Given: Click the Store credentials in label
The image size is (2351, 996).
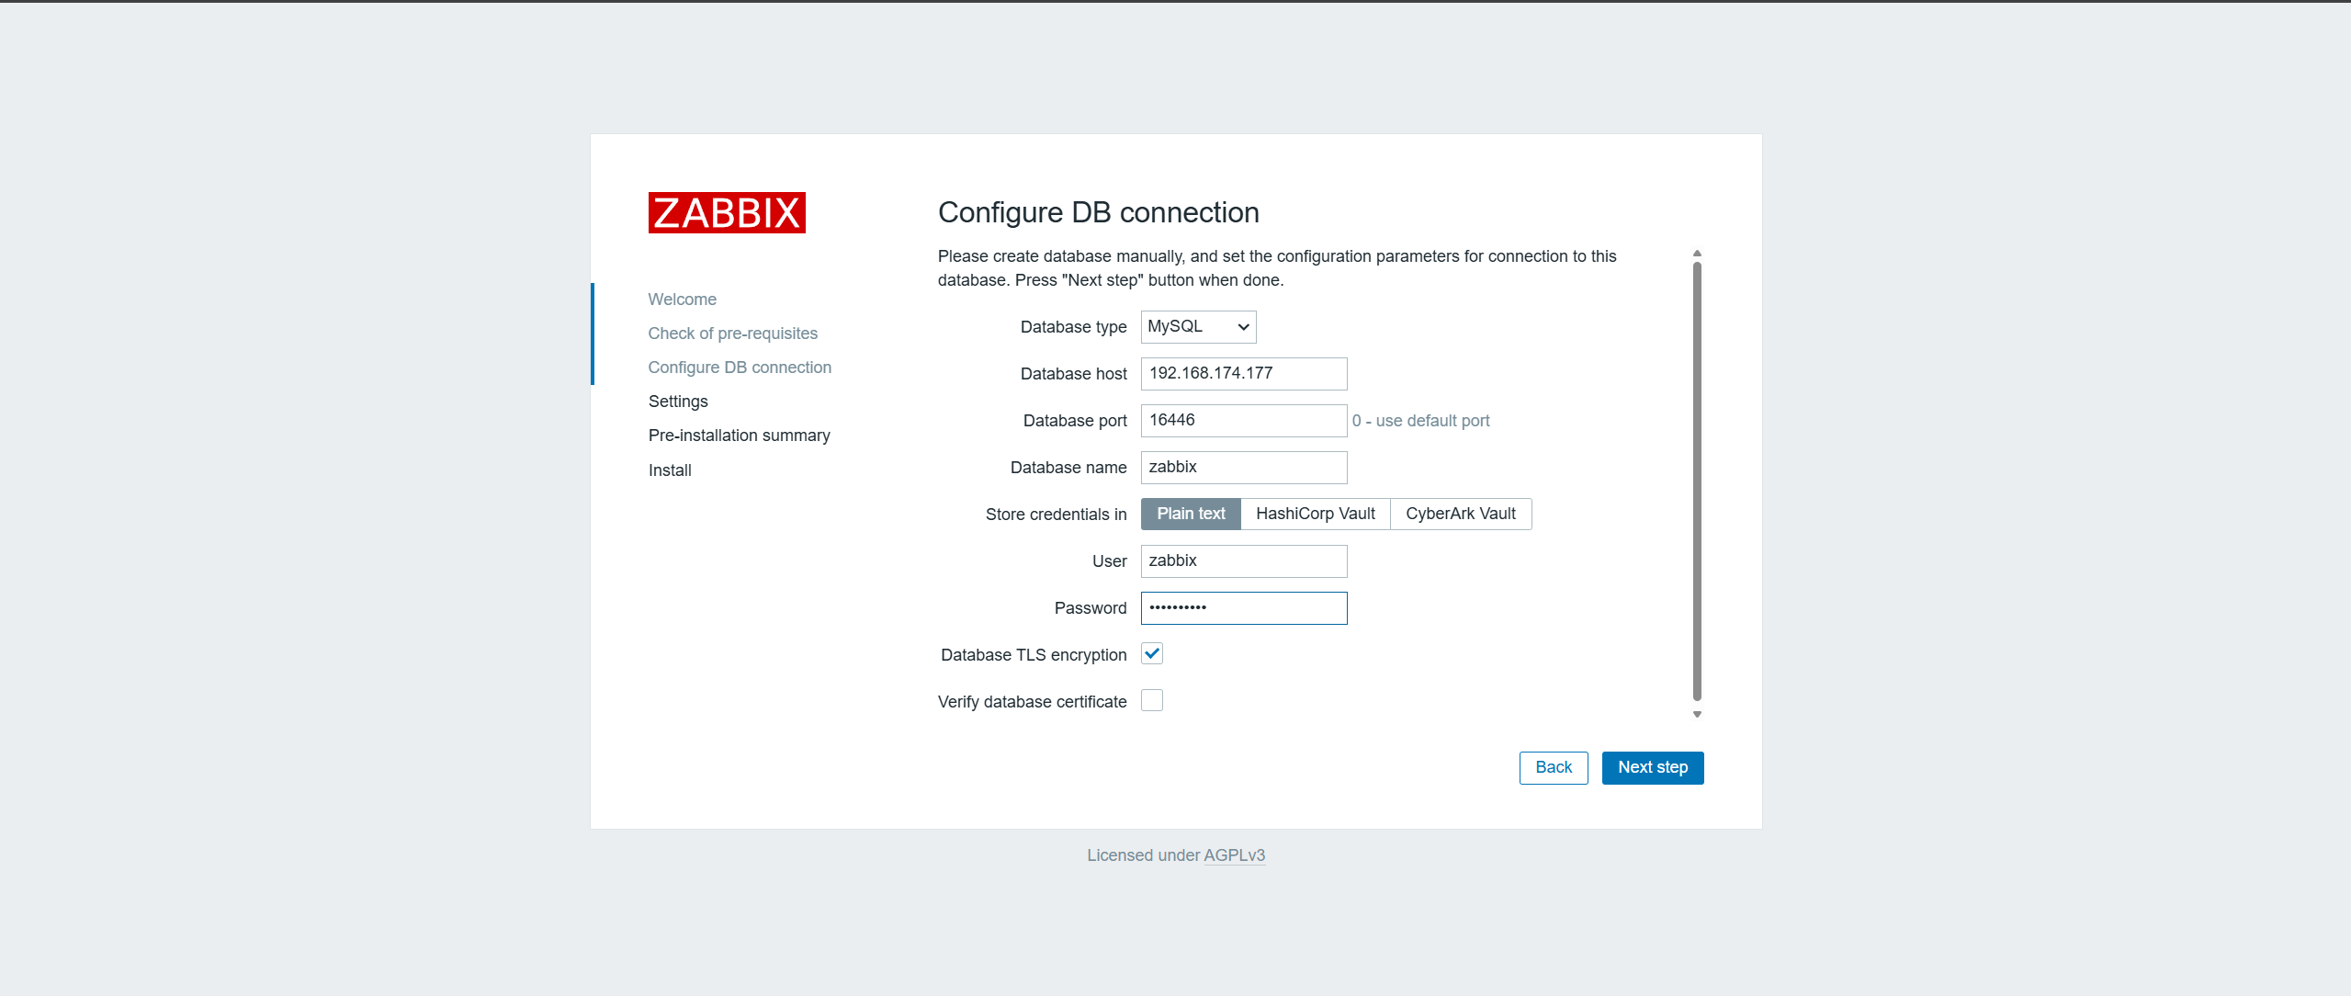Looking at the screenshot, I should (1056, 515).
